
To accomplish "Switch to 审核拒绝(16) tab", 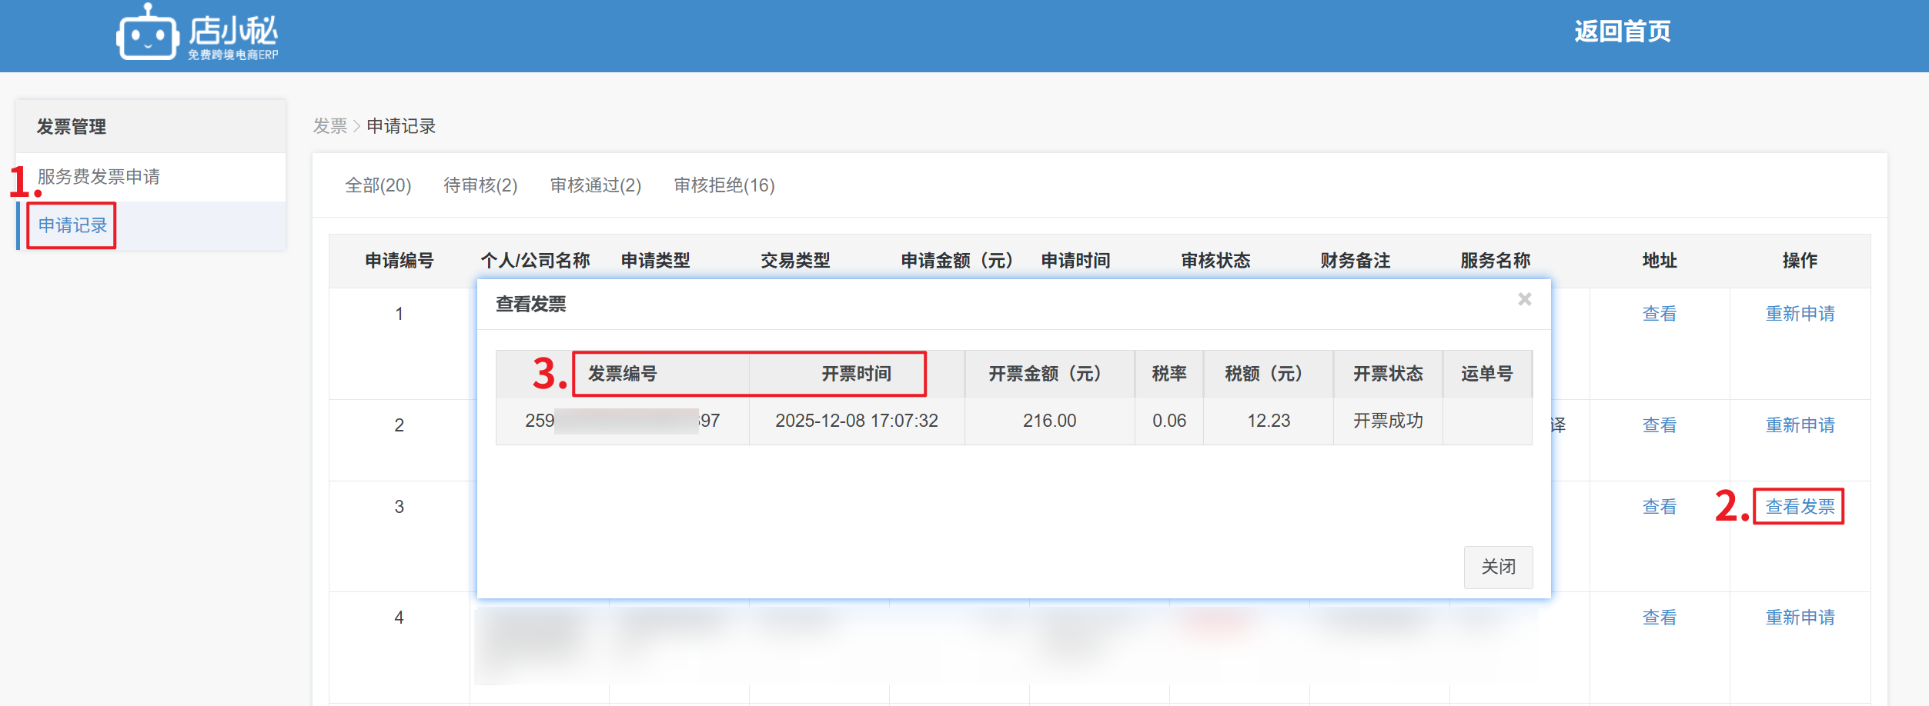I will (x=724, y=185).
